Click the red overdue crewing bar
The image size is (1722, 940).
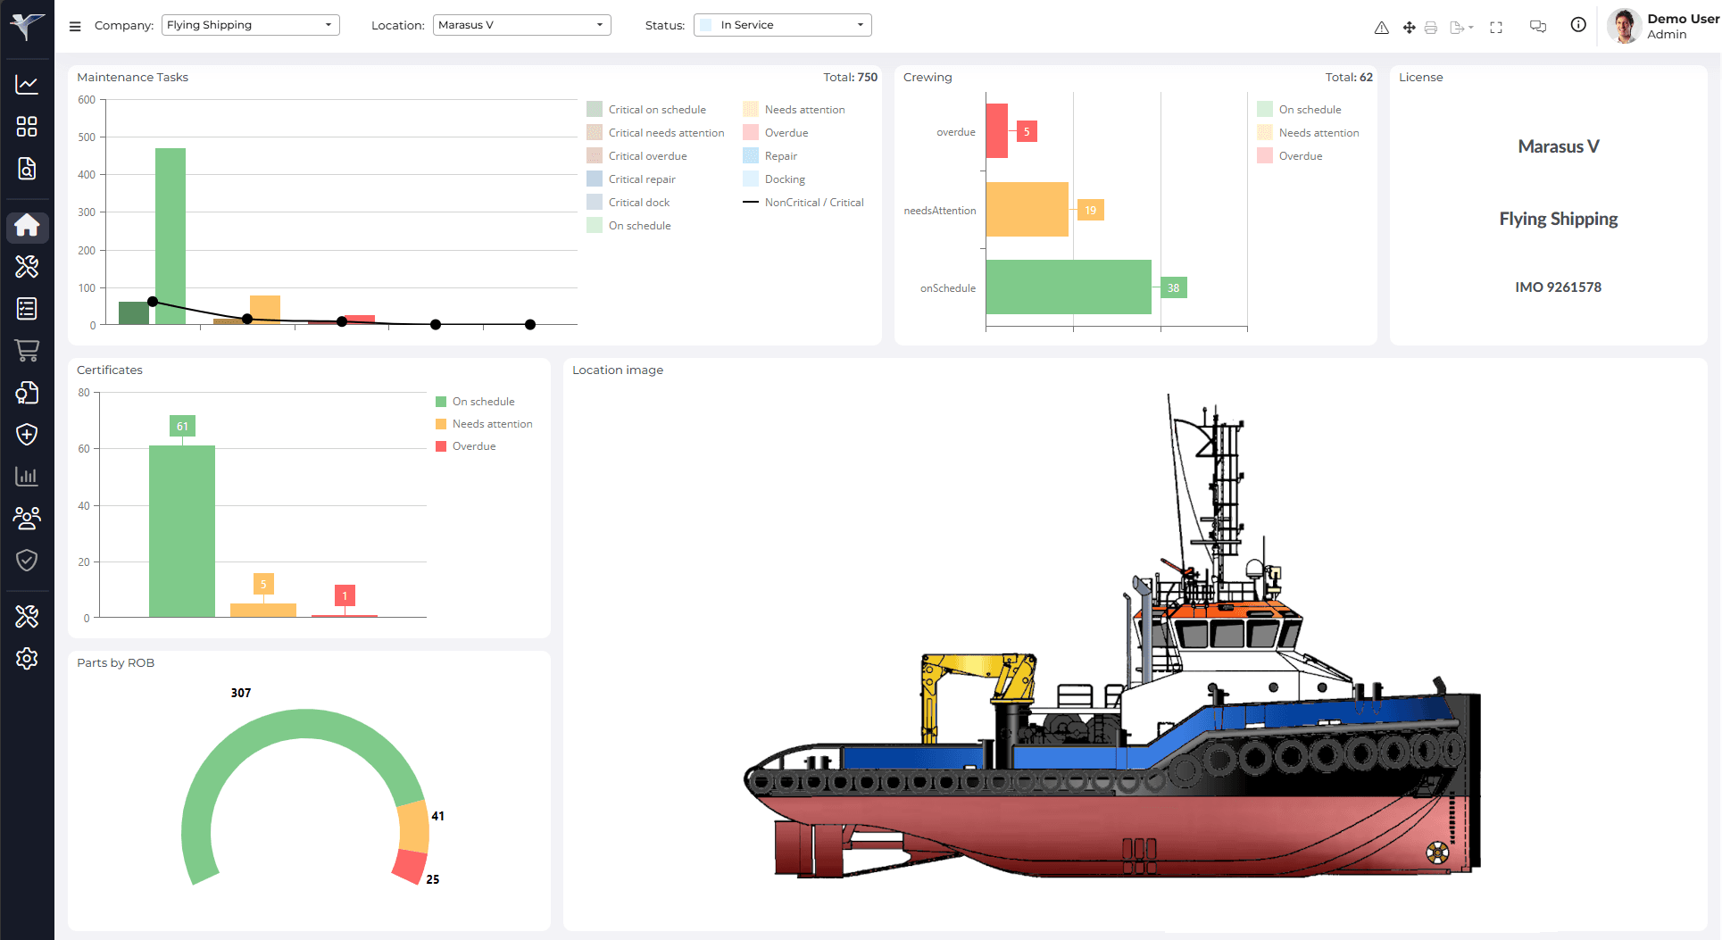click(x=997, y=131)
